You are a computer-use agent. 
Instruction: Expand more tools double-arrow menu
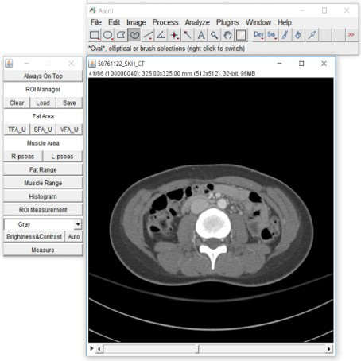351,35
